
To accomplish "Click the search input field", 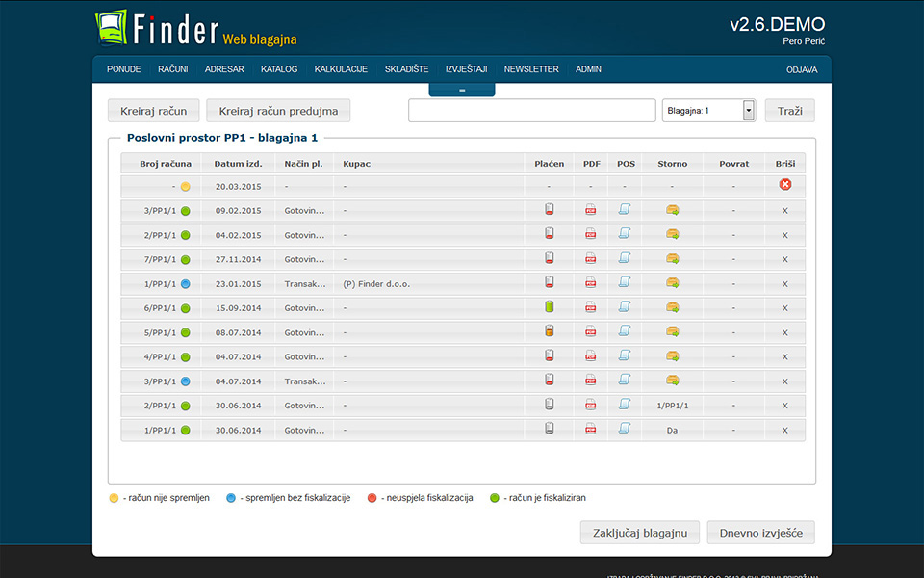I will (531, 111).
